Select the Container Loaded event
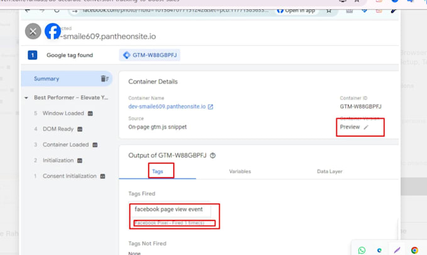Screen dimensions: 427x255 (x=66, y=145)
